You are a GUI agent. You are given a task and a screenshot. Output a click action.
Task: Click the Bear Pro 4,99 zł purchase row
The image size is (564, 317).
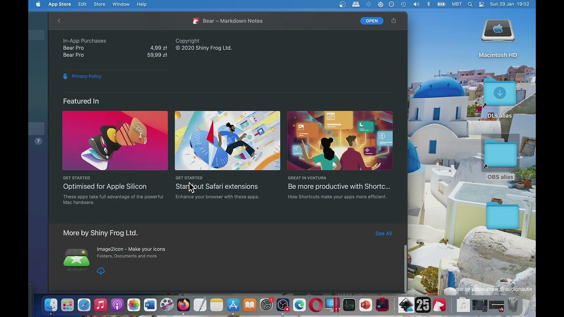coord(115,48)
